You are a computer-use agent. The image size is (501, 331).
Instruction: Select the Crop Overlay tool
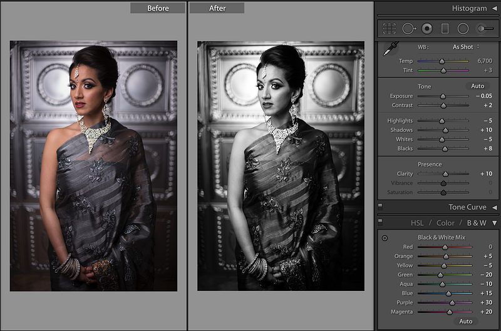tap(389, 29)
